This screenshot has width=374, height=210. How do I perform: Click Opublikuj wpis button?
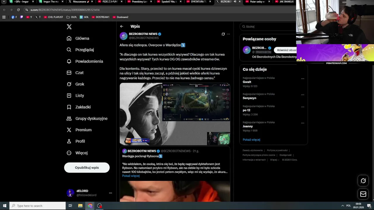(87, 168)
